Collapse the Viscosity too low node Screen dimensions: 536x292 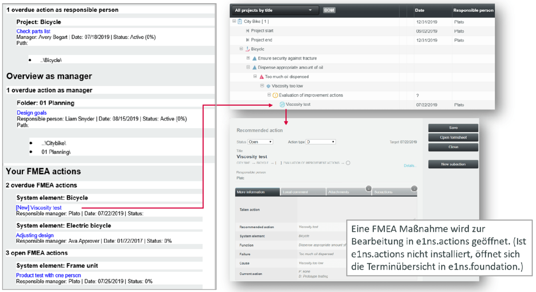(262, 86)
